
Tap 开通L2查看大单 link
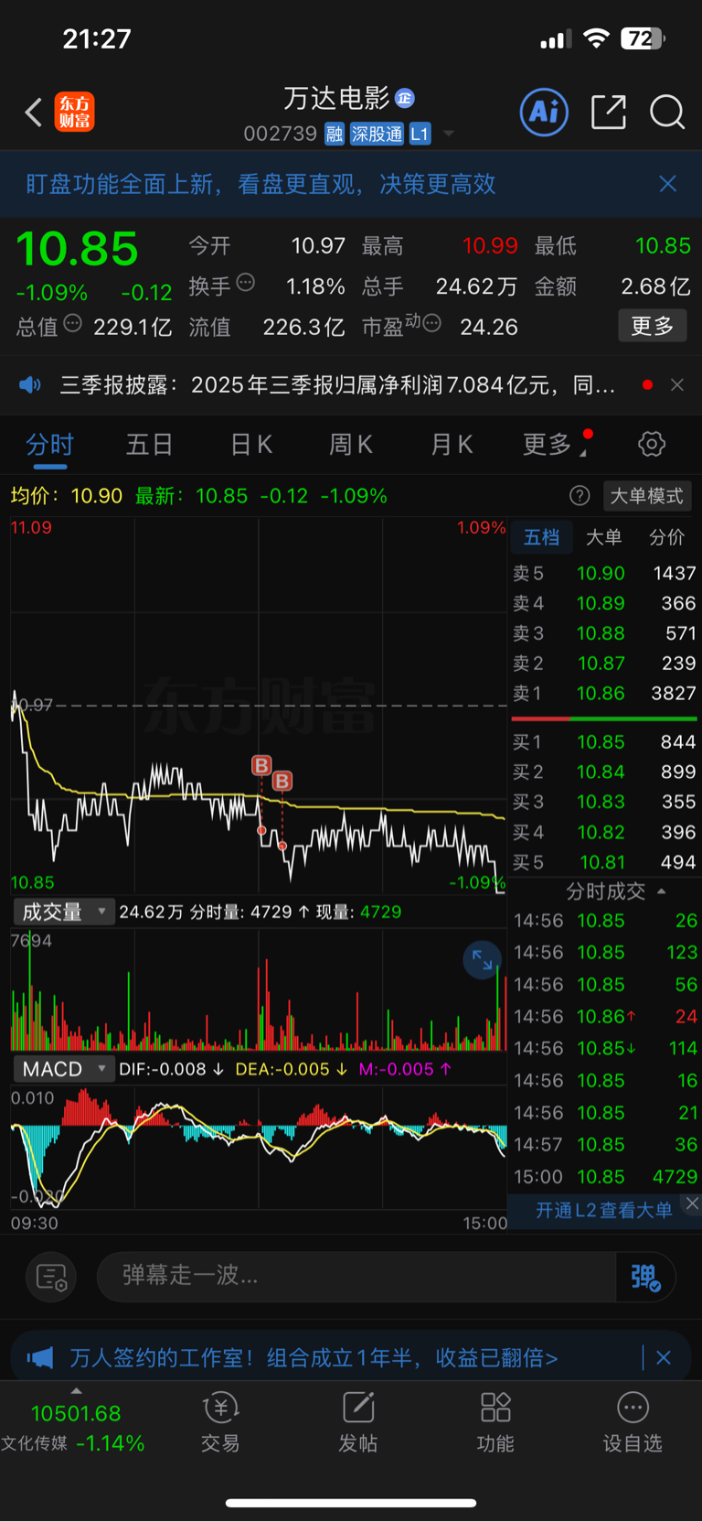tap(603, 1210)
